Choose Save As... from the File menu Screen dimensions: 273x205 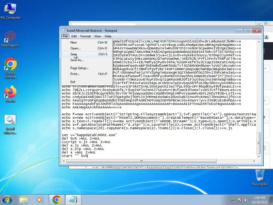click(x=87, y=60)
